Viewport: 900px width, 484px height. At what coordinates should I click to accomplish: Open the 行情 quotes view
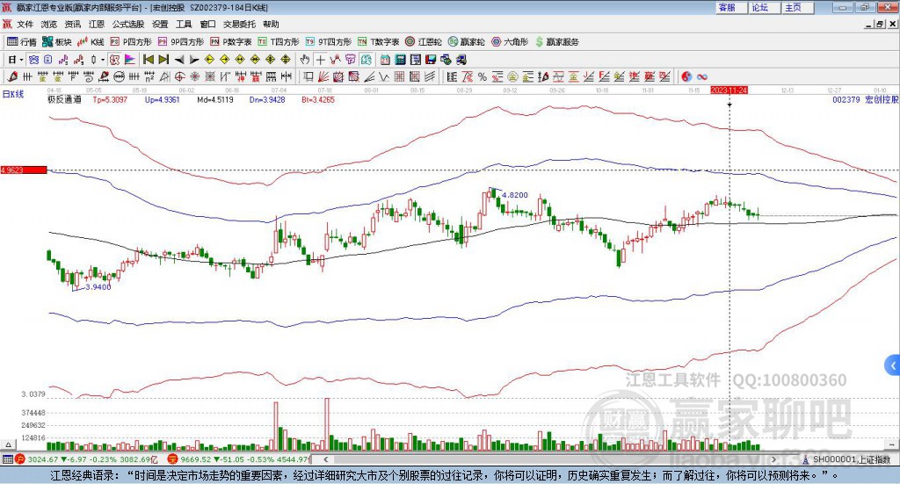coord(22,42)
